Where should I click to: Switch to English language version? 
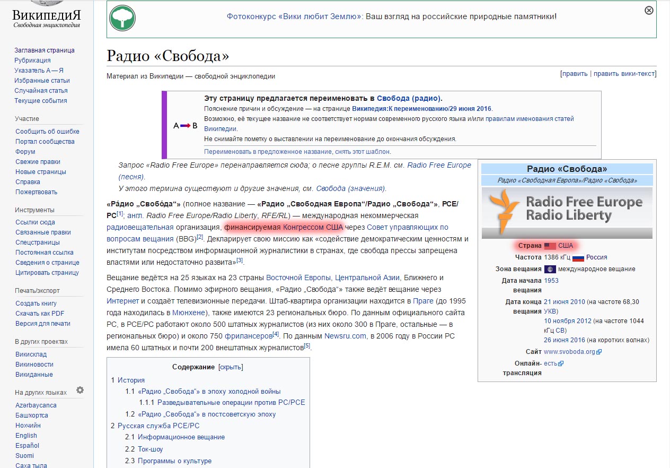coord(26,436)
